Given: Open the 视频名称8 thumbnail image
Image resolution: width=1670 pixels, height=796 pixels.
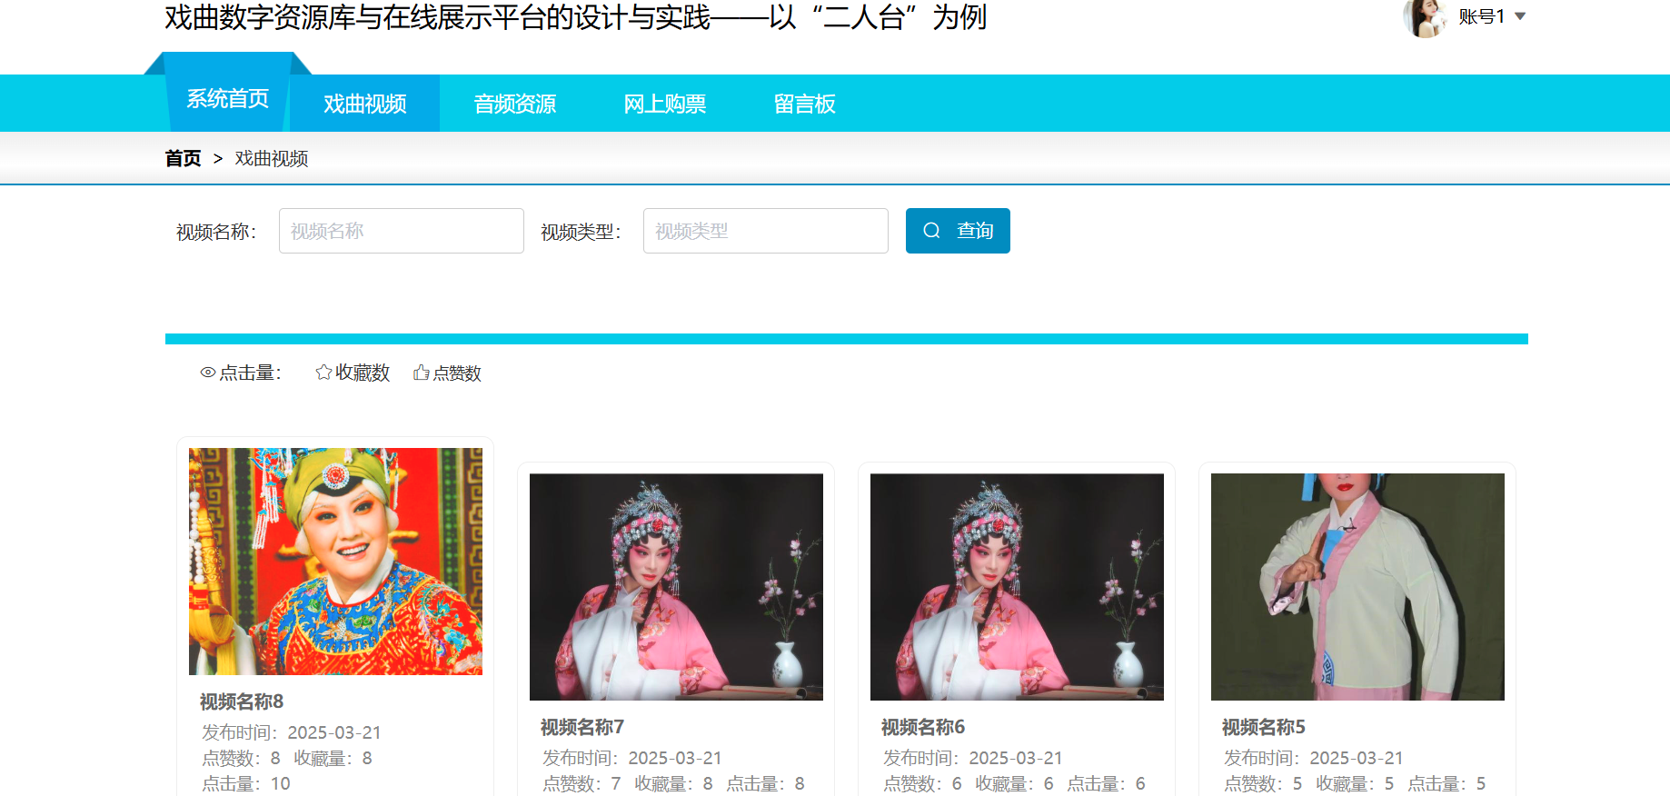Looking at the screenshot, I should [x=335, y=562].
